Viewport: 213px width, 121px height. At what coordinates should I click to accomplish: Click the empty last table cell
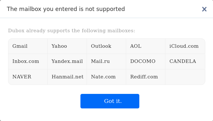pyautogui.click(x=185, y=77)
